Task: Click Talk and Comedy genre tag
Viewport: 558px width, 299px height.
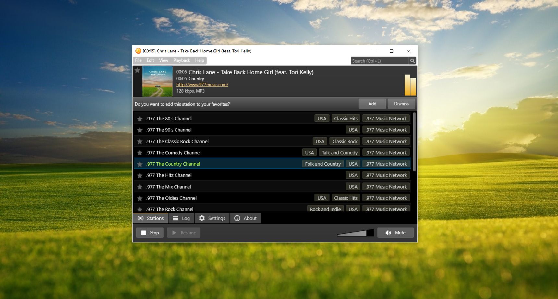Action: click(340, 153)
